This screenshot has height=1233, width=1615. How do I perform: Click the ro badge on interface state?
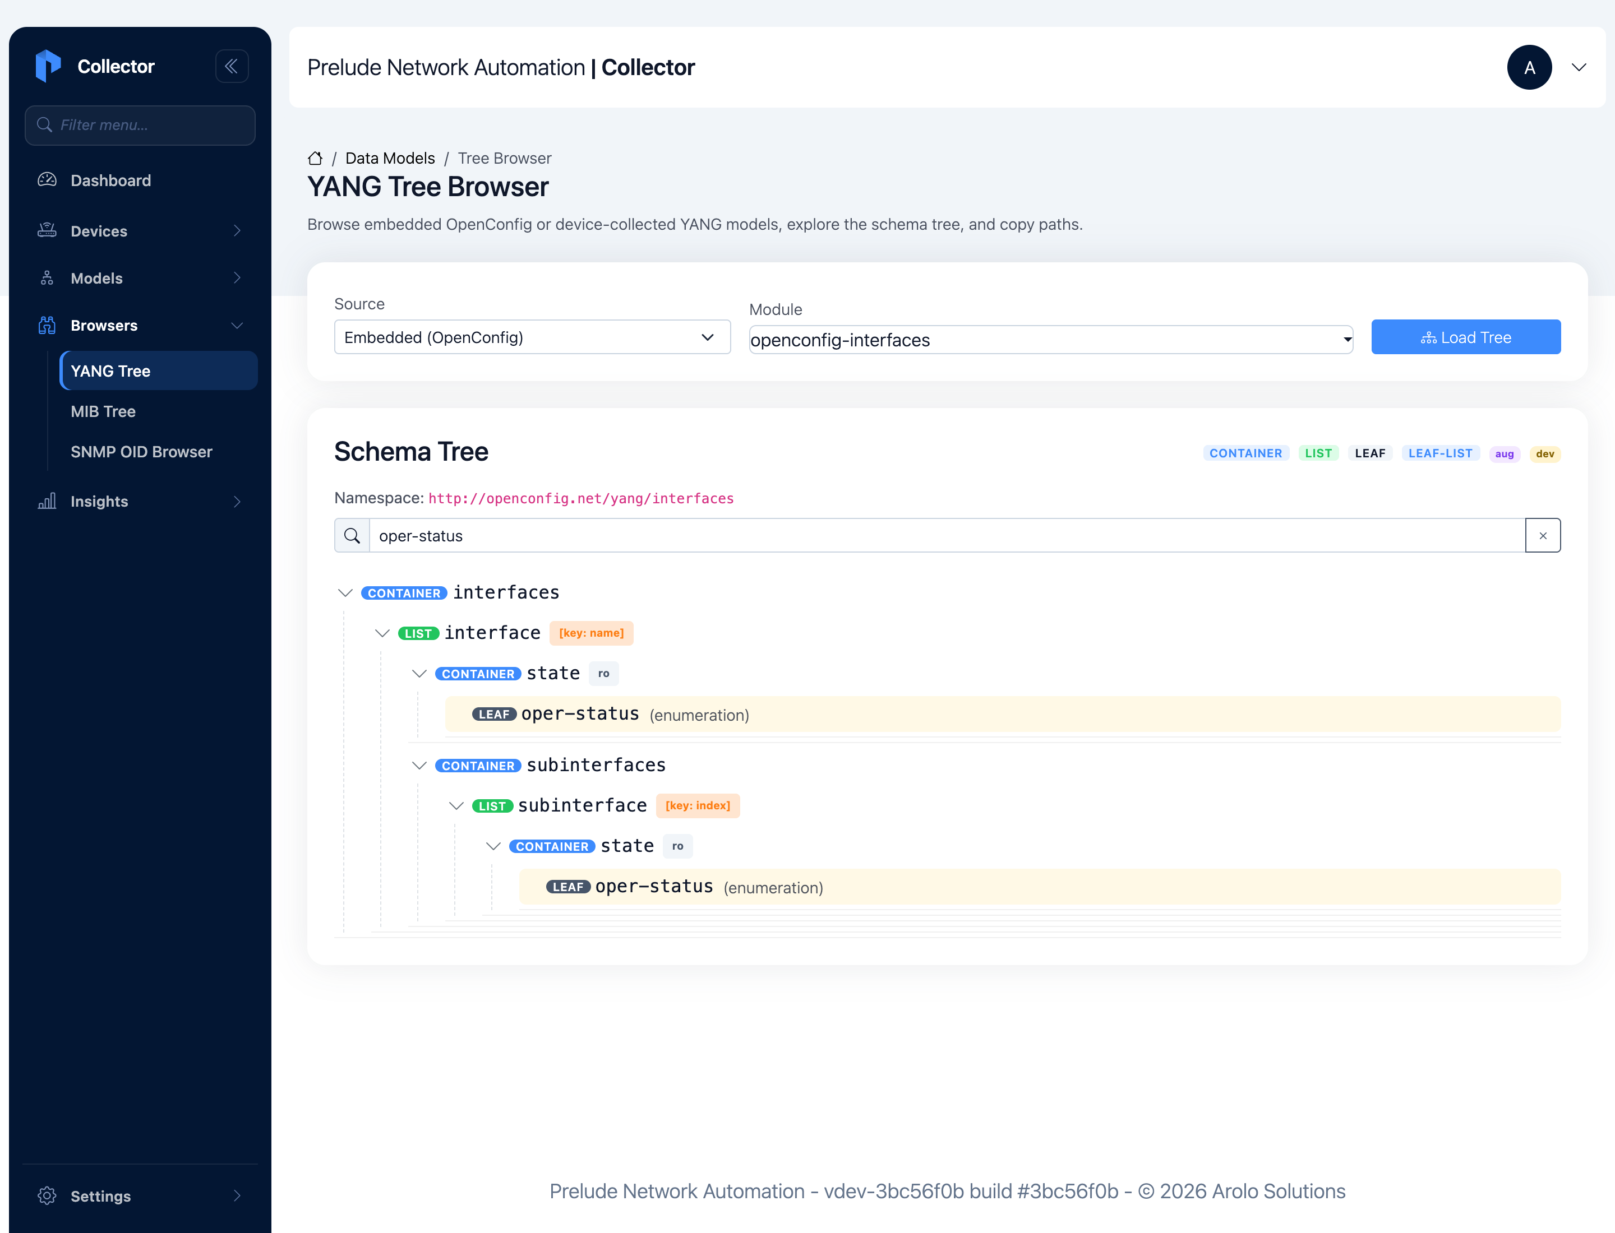click(x=603, y=673)
